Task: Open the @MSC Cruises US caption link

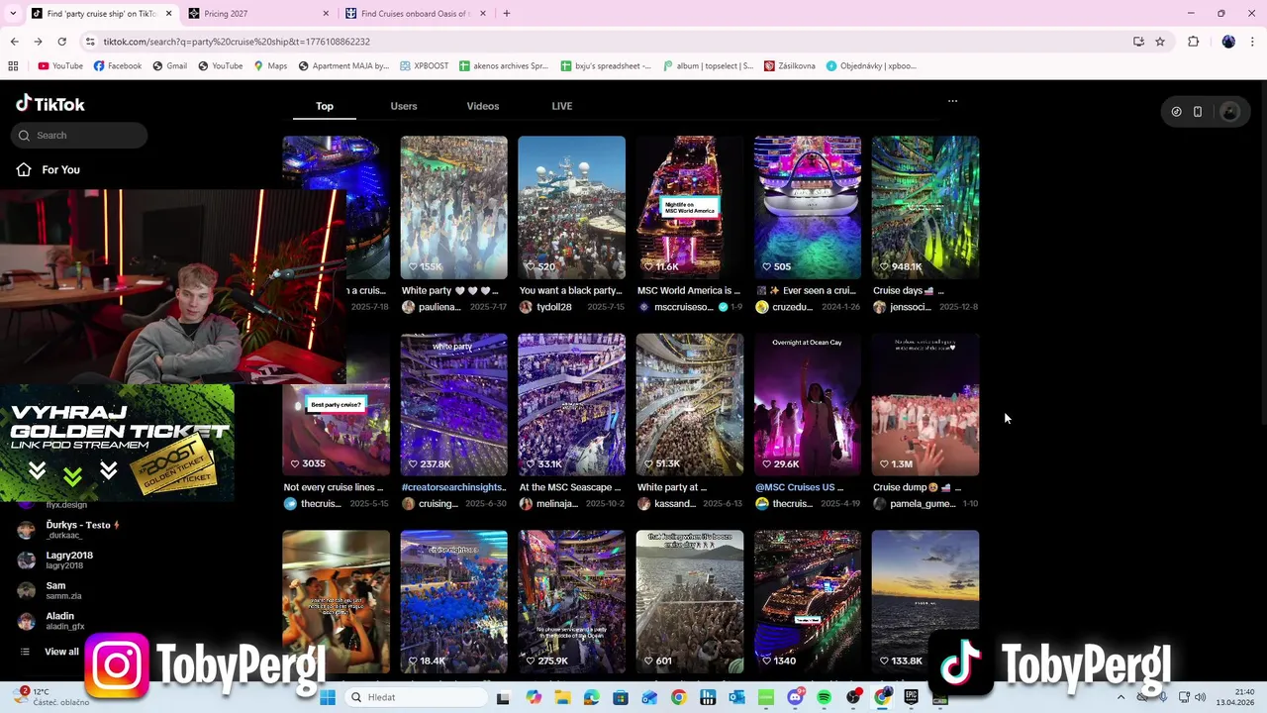Action: 798,487
